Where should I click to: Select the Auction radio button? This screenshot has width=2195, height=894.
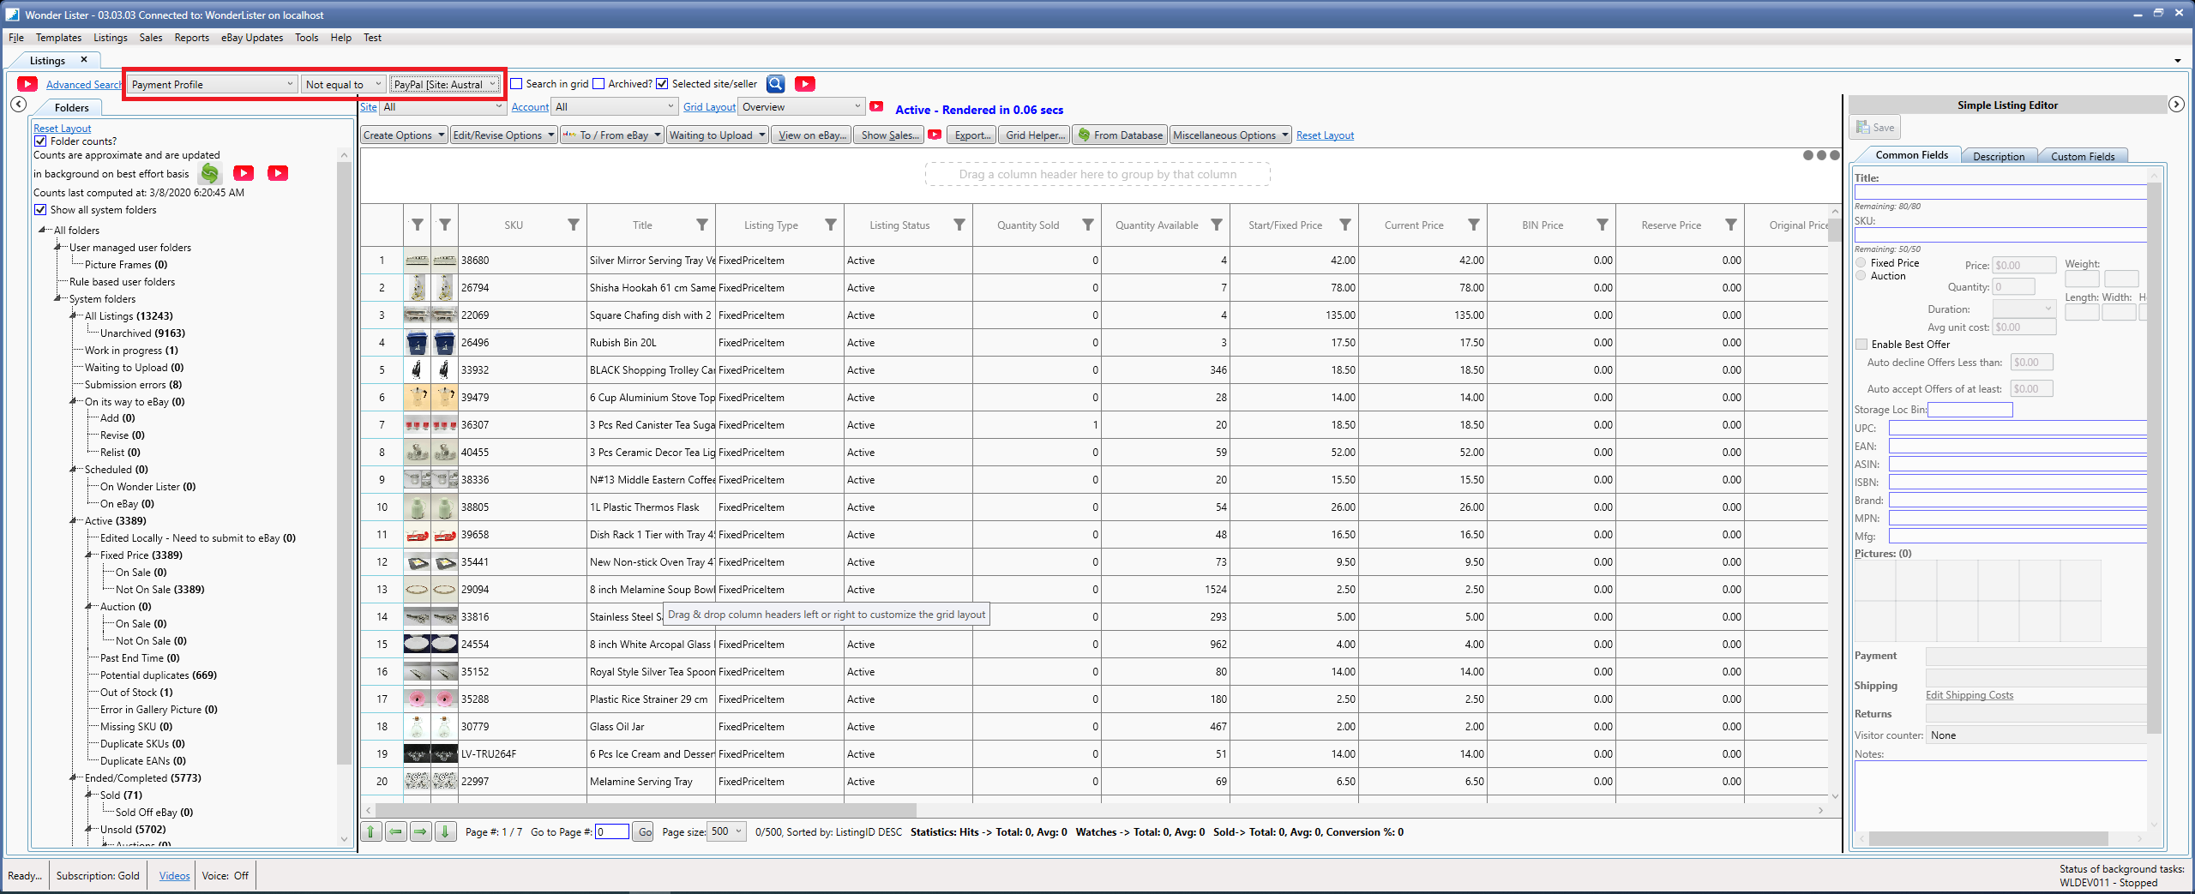(x=1861, y=276)
